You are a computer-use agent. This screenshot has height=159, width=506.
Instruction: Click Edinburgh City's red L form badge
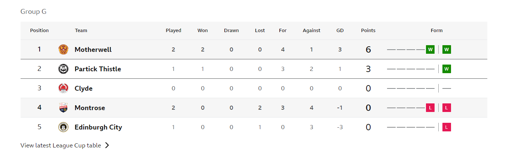447,127
